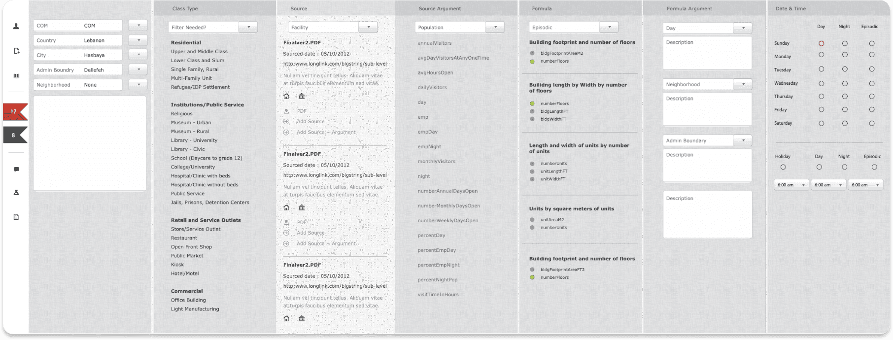Click the flask icon in the sidebar
This screenshot has width=893, height=340.
(x=16, y=193)
